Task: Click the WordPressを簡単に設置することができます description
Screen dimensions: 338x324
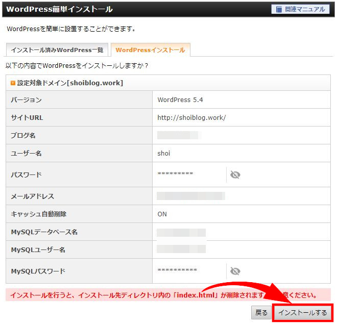Action: pyautogui.click(x=71, y=29)
